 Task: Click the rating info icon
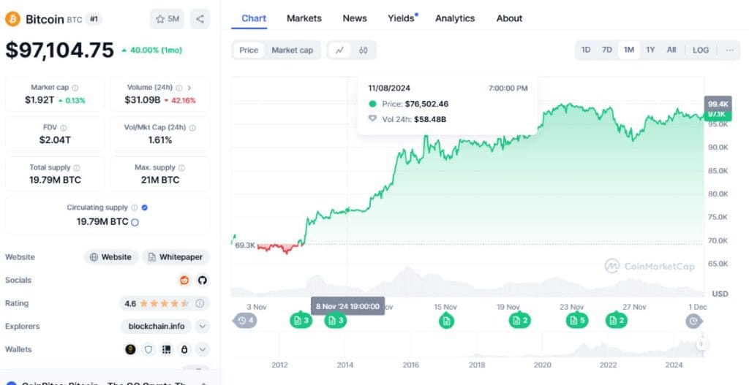point(199,303)
